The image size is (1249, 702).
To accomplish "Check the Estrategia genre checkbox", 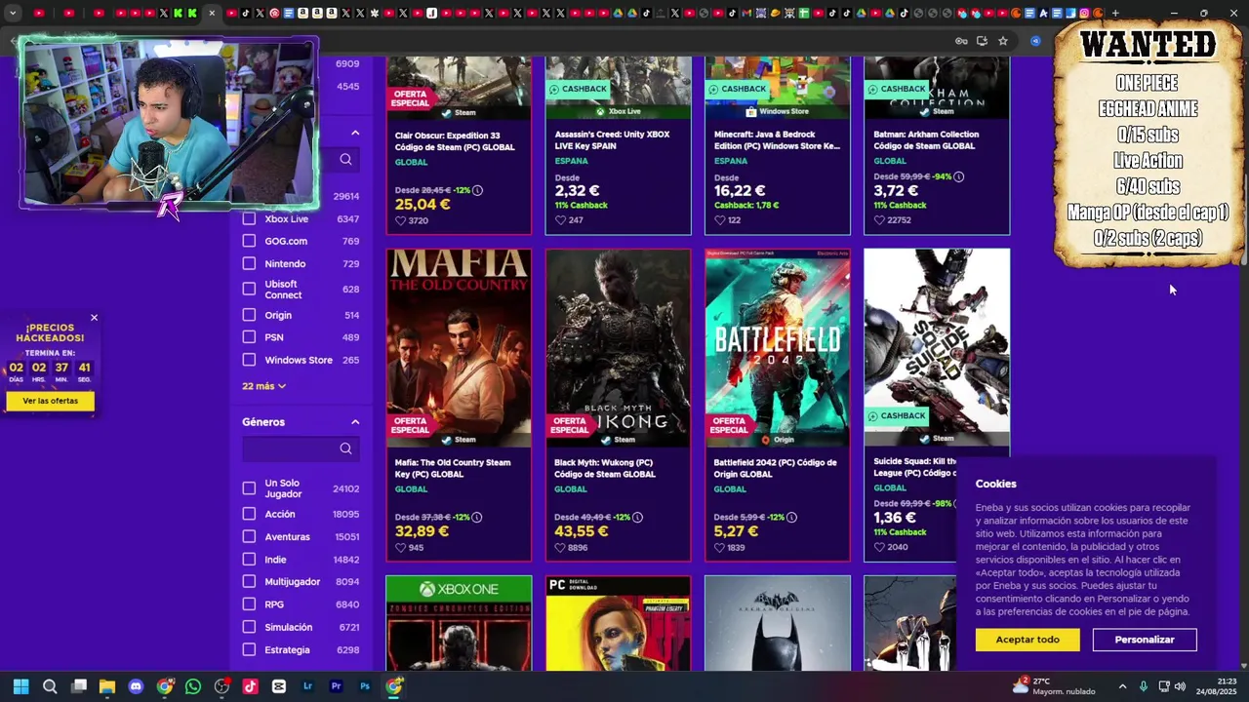I will tap(249, 649).
